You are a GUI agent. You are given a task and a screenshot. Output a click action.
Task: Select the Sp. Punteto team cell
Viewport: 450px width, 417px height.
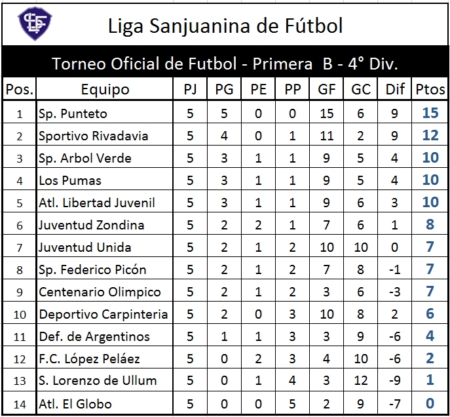tap(105, 113)
